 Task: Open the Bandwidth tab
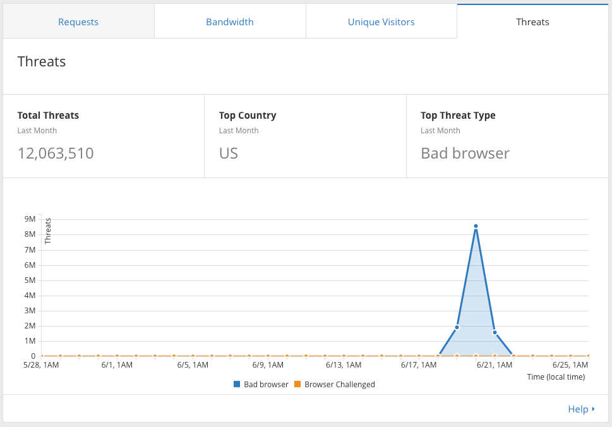pos(230,22)
